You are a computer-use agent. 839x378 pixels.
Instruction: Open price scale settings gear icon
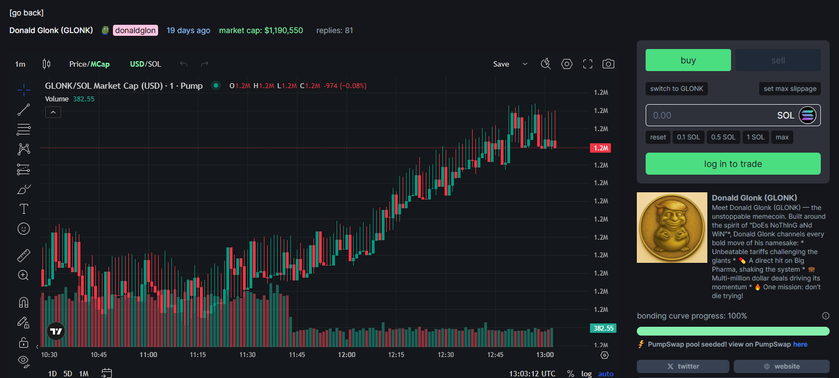tap(604, 355)
